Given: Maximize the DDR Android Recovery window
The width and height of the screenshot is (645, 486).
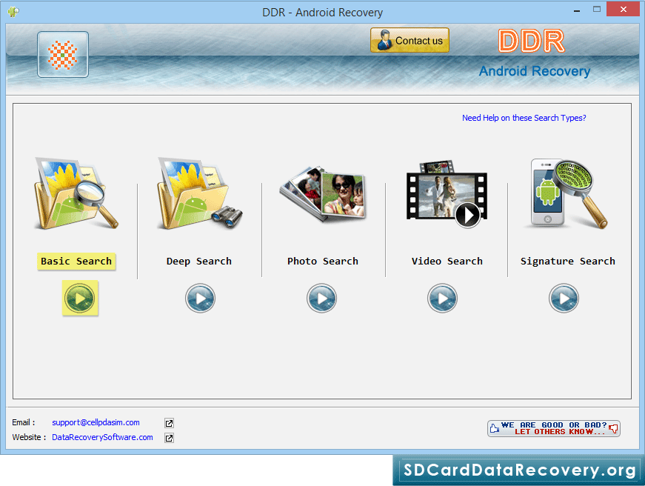Looking at the screenshot, I should click(597, 9).
